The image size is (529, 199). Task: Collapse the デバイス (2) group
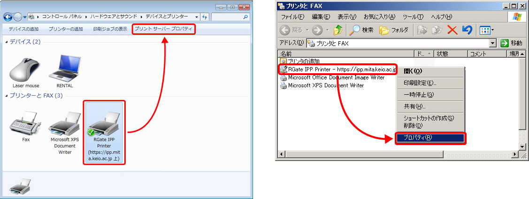click(x=7, y=42)
